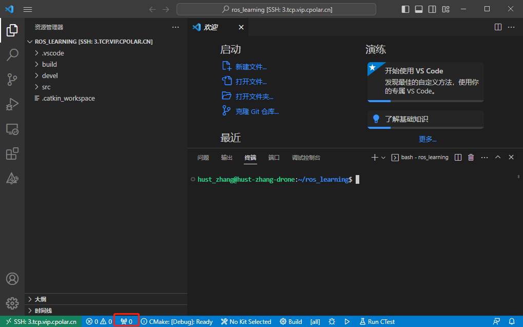Viewport: 523px width, 327px height.
Task: Open the Extensions view
Action: pos(12,153)
